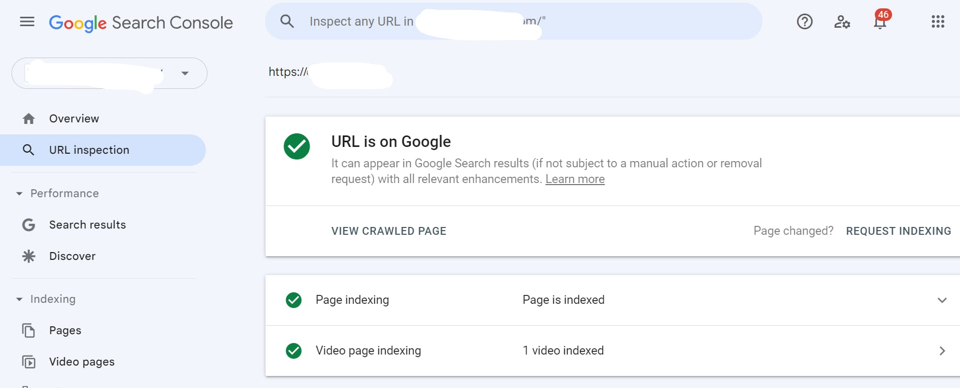Image resolution: width=960 pixels, height=388 pixels.
Task: Select URL inspection in sidebar
Action: (x=103, y=150)
